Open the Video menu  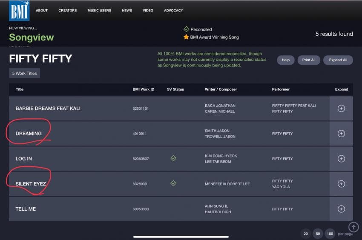(x=148, y=10)
